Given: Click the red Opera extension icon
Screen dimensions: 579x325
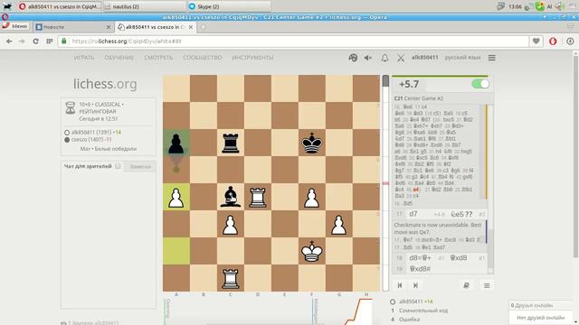Looking at the screenshot, I should point(553,42).
